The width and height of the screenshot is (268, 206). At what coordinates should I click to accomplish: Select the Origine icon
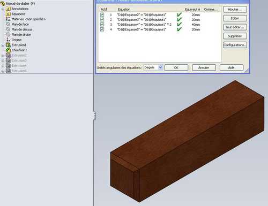point(8,40)
